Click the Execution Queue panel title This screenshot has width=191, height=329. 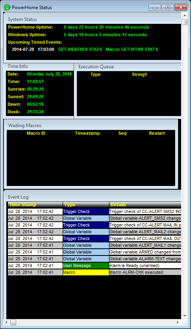pos(96,67)
